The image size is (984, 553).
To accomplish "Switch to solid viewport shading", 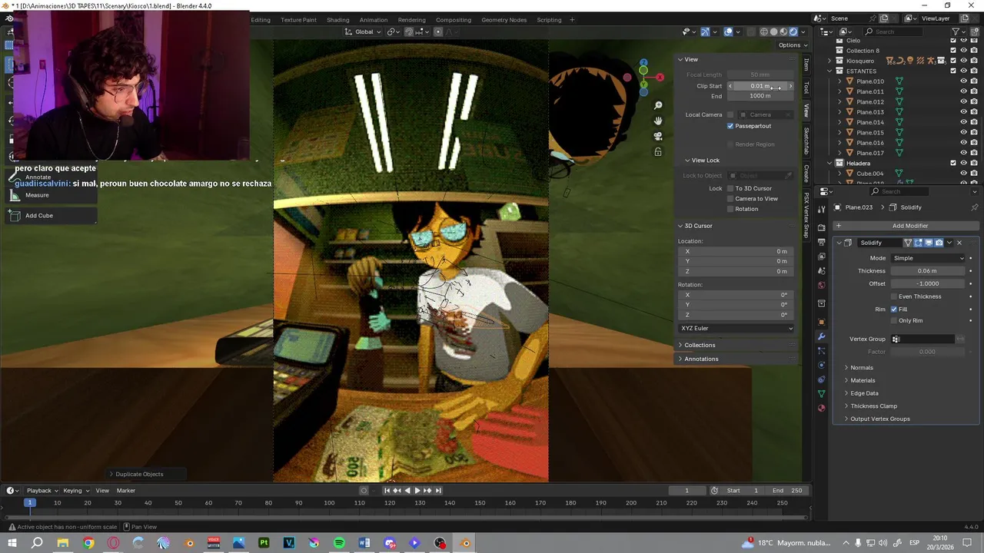I will [774, 31].
